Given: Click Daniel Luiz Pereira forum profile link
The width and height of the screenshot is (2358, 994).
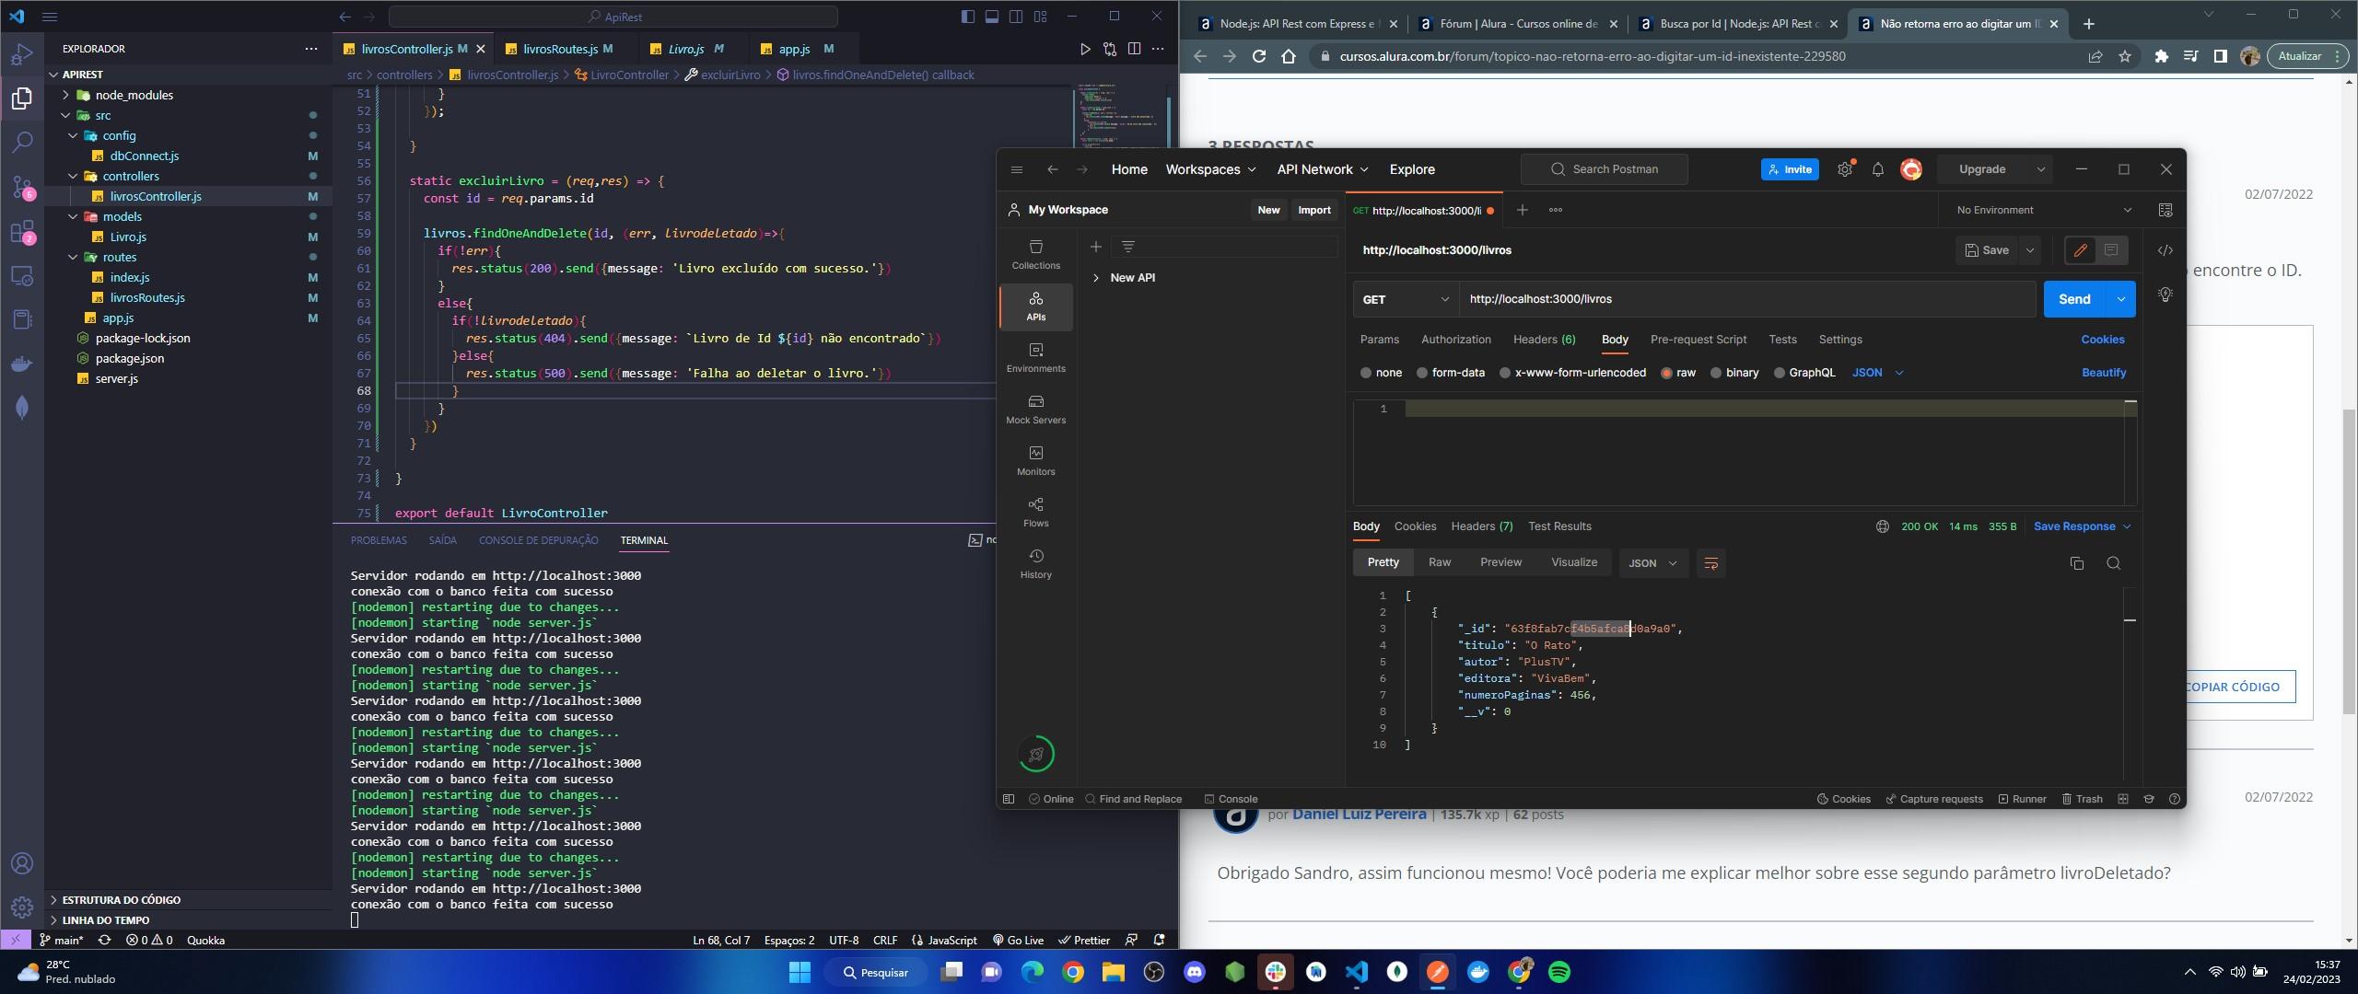Looking at the screenshot, I should pyautogui.click(x=1360, y=813).
